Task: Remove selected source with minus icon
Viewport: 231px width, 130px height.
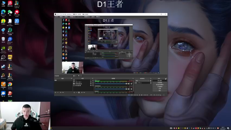Action: click(77, 92)
